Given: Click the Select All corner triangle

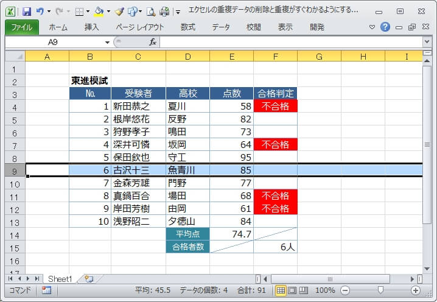Looking at the screenshot, I should click(15, 57).
